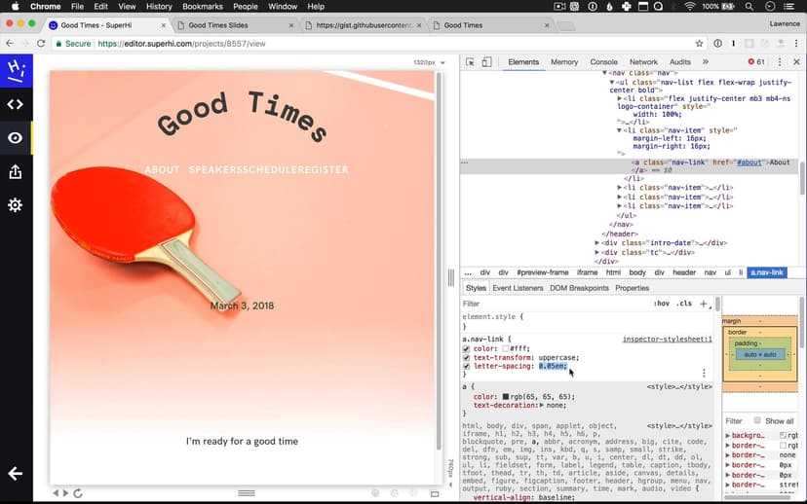Screen dimensions: 807x504
Task: Click the back arrow at sidebar bottom
Action: click(16, 474)
